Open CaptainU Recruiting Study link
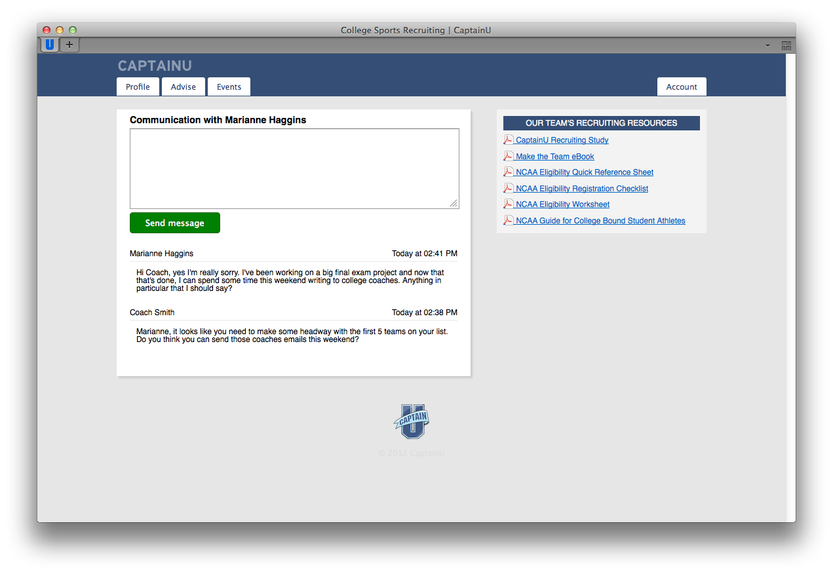Screen dimensions: 833x574 point(562,140)
